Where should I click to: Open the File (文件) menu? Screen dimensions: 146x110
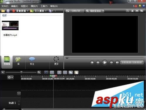pyautogui.click(x=5, y=6)
